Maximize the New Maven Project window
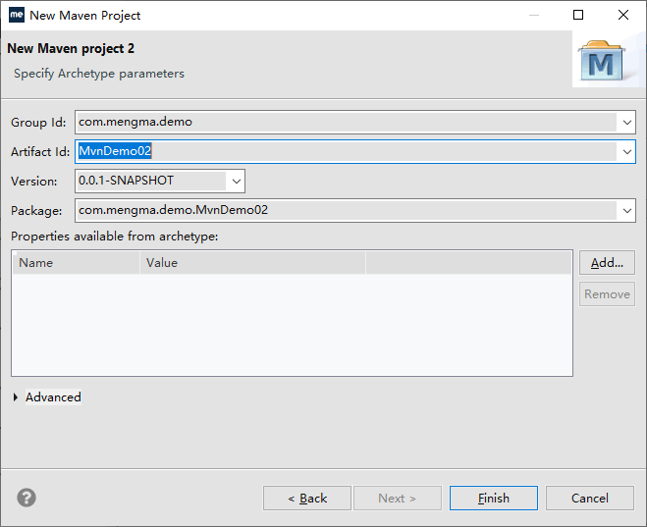 [578, 16]
